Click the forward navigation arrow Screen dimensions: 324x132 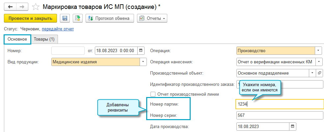point(22,7)
